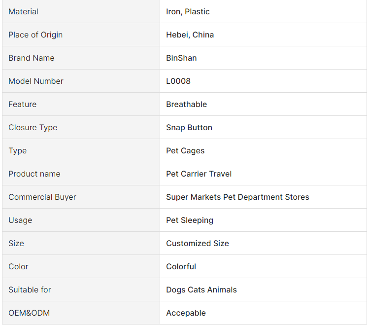Click the BinShan brand value

[x=181, y=58]
